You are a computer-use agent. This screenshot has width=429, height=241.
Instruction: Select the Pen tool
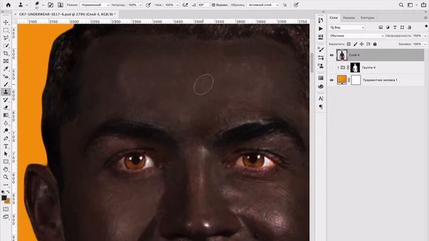tap(6, 139)
